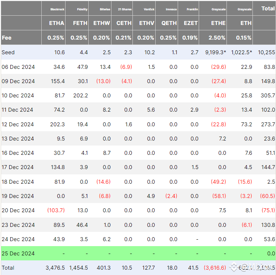This screenshot has height=275, width=276.
Task: Click the Franklin issuer label
Action: tap(192, 9)
